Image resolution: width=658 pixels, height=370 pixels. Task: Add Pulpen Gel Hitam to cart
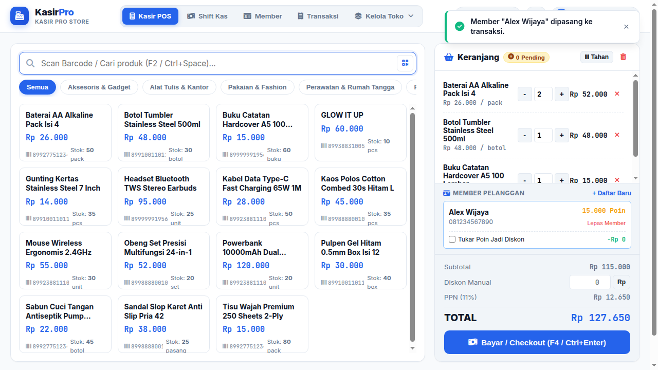point(360,261)
